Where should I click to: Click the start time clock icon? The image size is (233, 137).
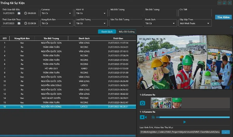[x=25, y=13]
